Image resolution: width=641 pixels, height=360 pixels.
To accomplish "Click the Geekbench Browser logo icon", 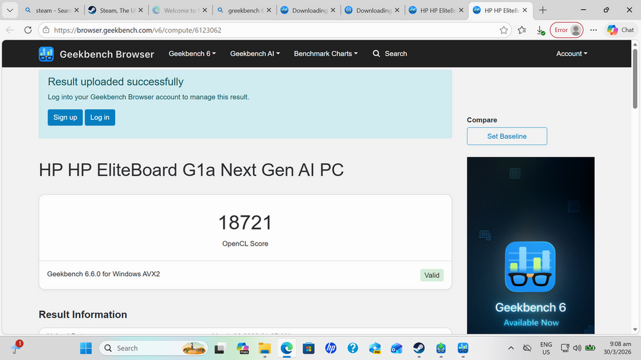I will click(x=46, y=54).
